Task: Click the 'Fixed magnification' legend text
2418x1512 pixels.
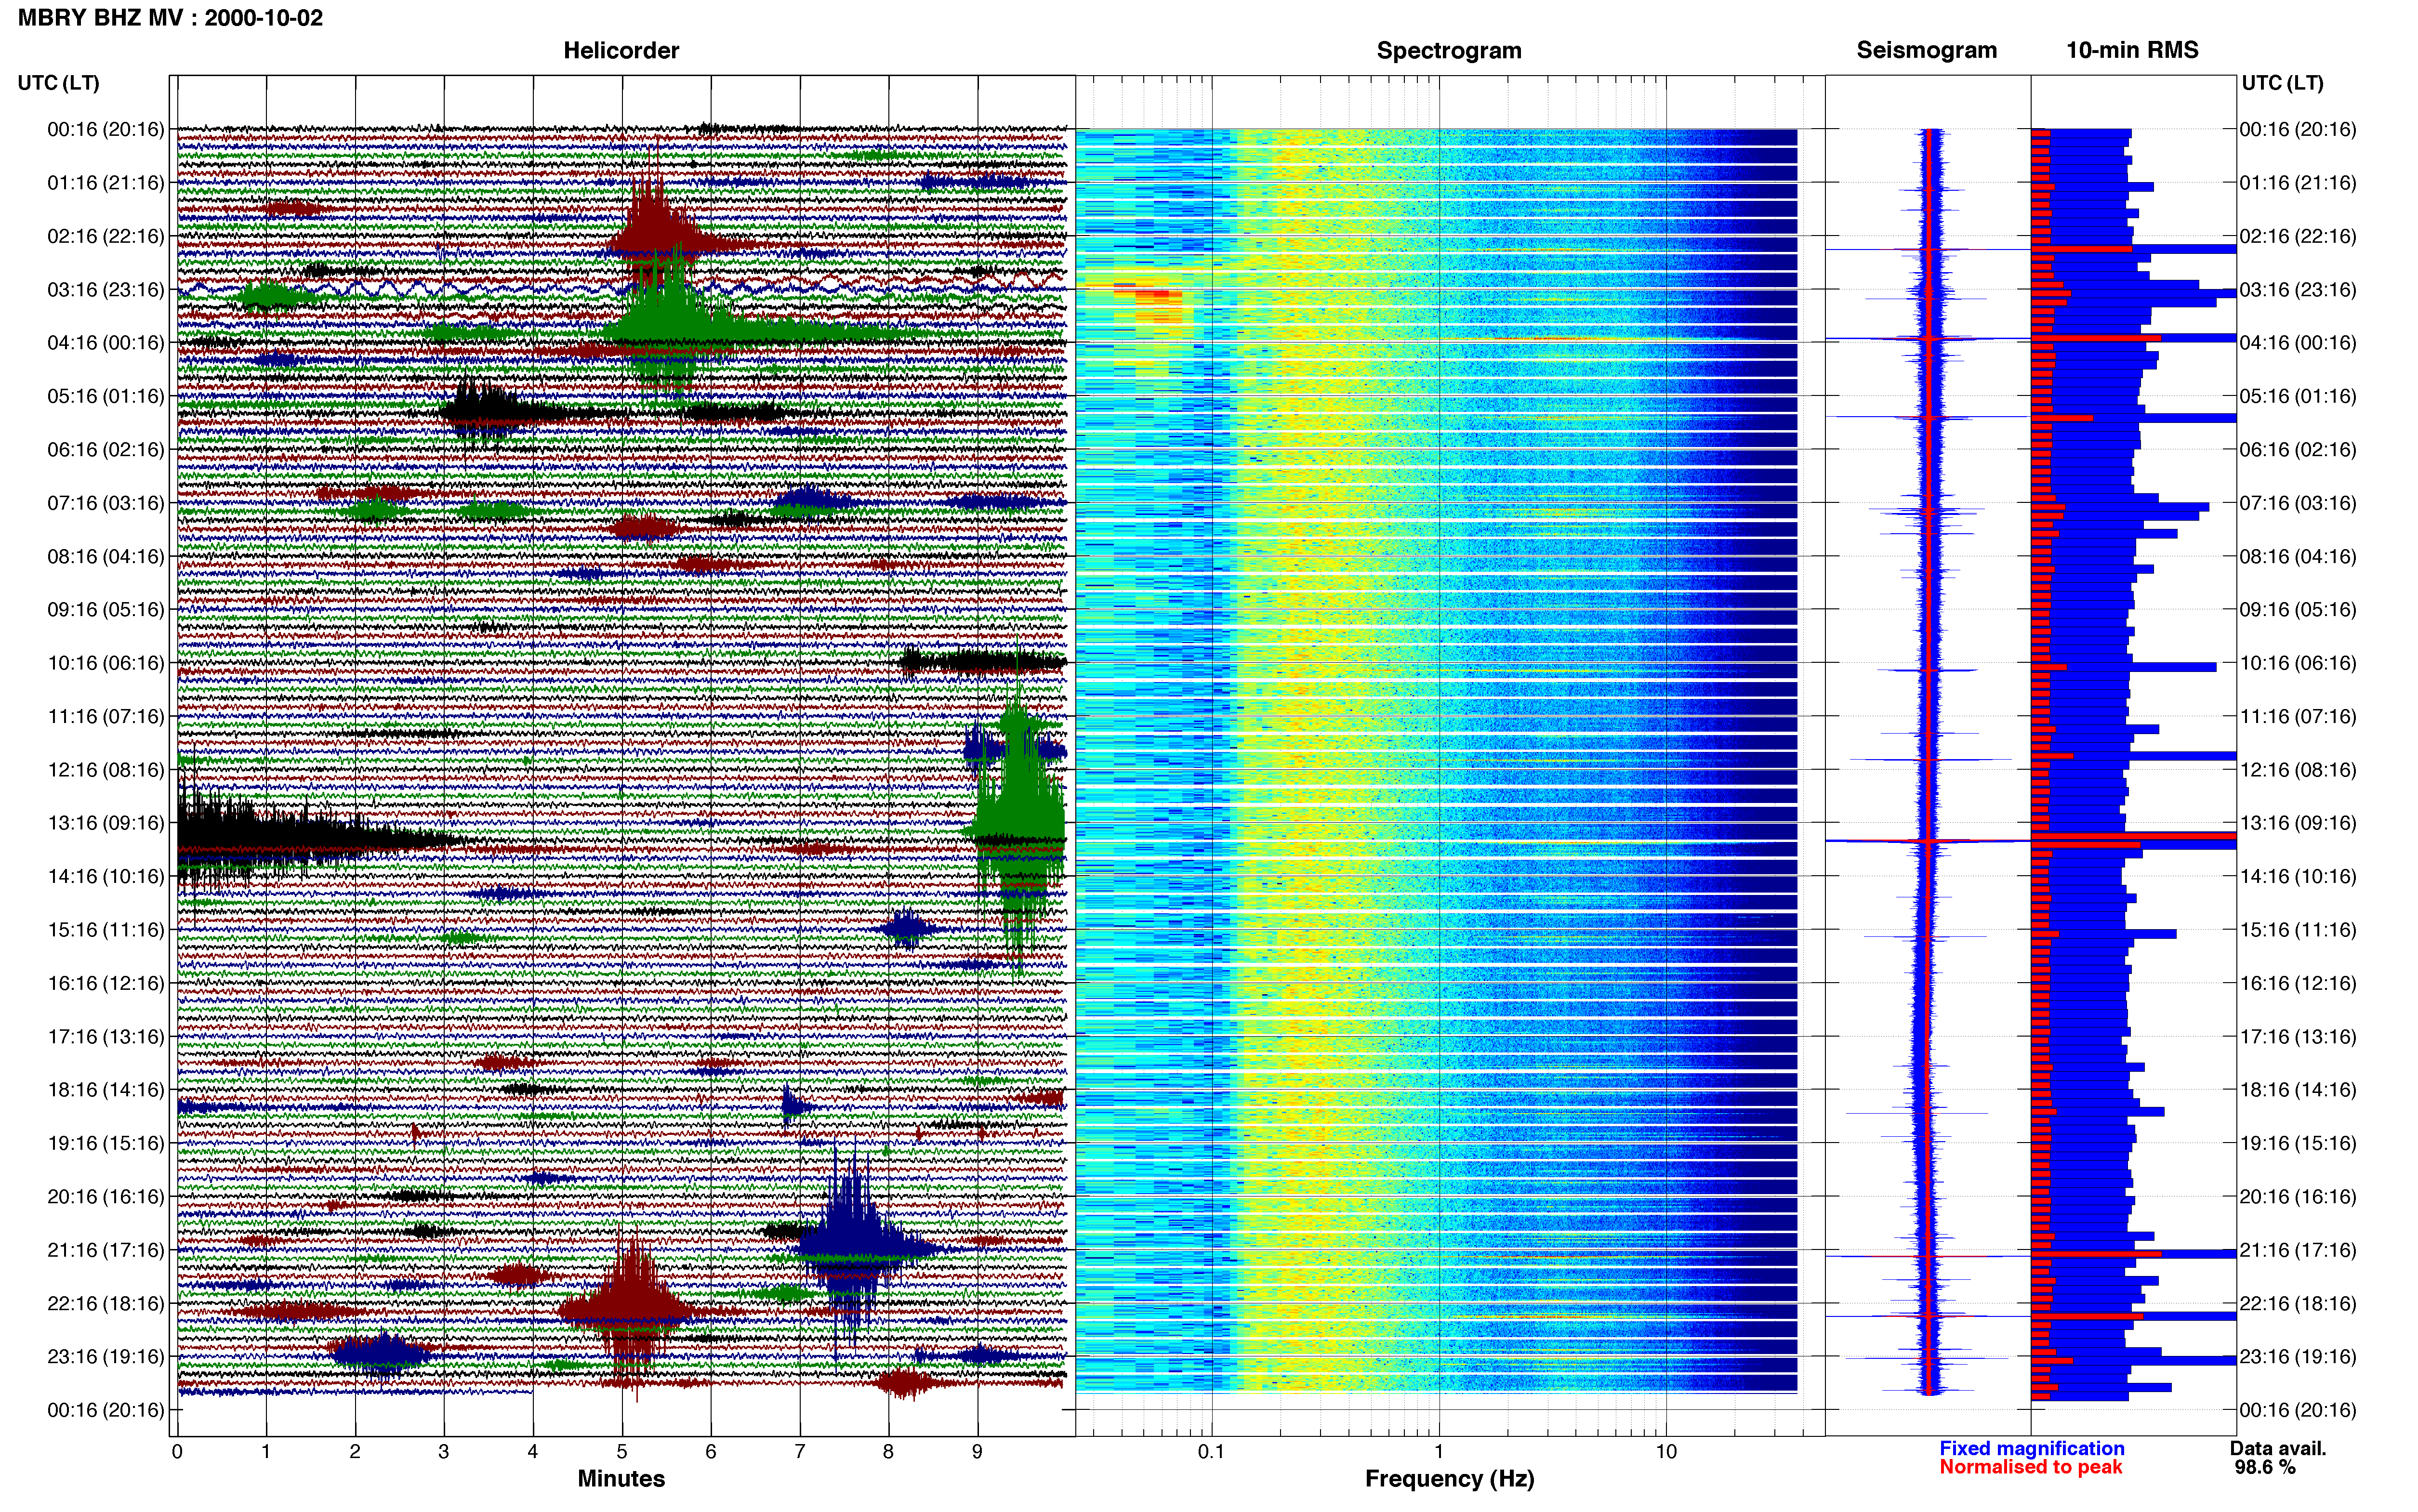Action: (x=2031, y=1448)
